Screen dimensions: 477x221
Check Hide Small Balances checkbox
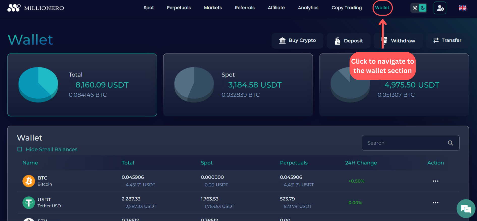(x=20, y=149)
